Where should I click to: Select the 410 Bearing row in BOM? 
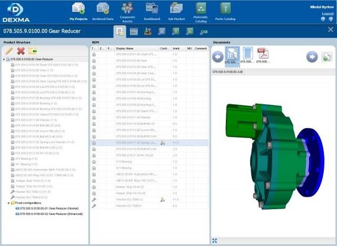149,162
